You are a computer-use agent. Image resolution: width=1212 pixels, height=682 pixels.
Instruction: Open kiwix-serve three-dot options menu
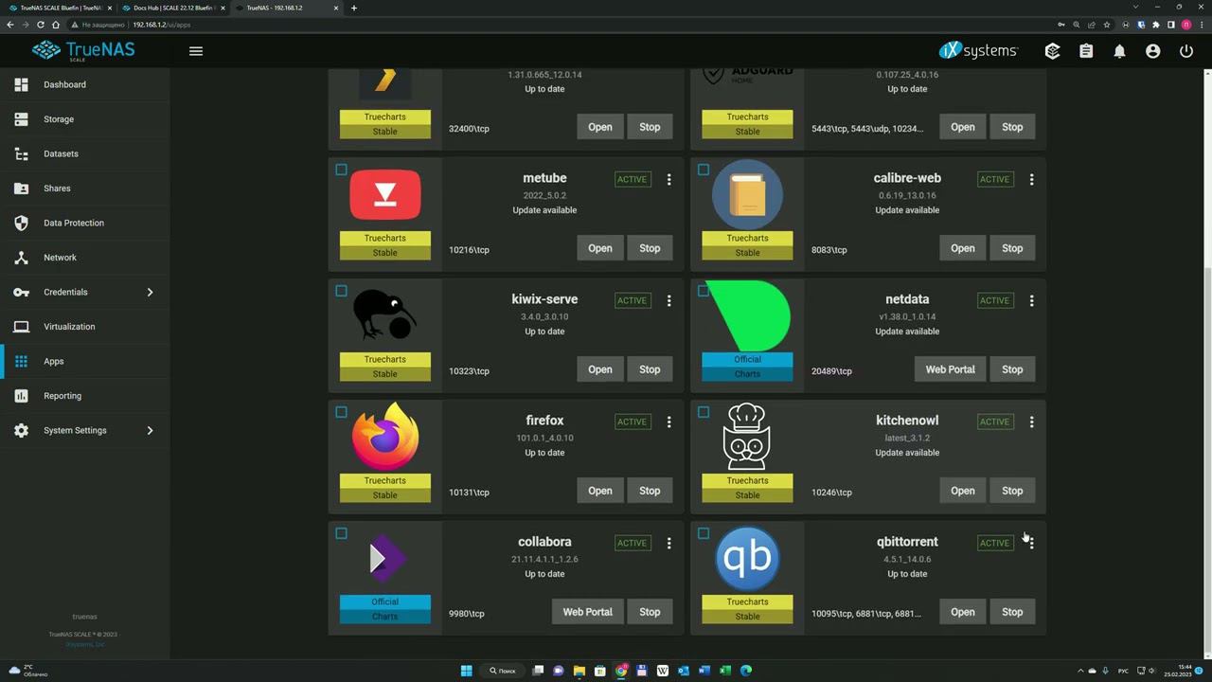pos(668,300)
